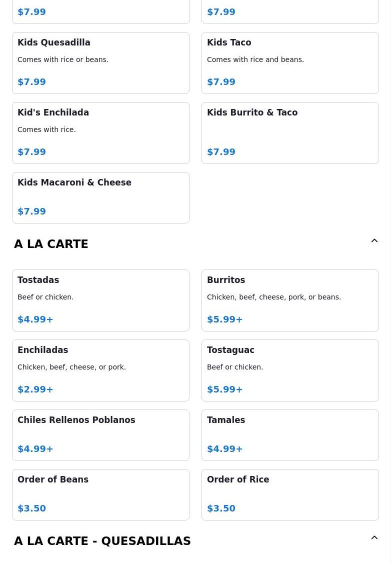The image size is (391, 565).
Task: Click the $3.50 price on Order of Rice
Action: (x=221, y=508)
